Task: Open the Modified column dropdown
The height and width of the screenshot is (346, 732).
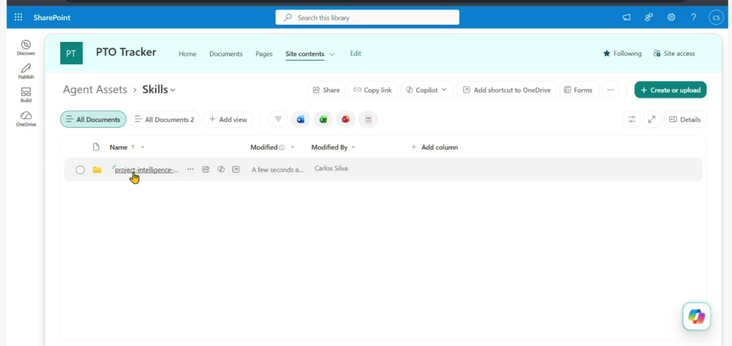Action: pos(292,147)
